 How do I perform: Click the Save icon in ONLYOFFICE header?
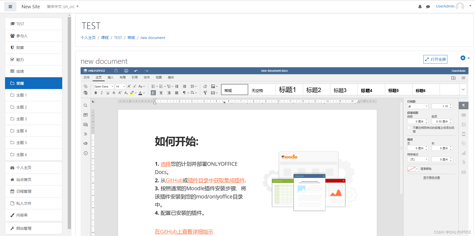pyautogui.click(x=116, y=71)
